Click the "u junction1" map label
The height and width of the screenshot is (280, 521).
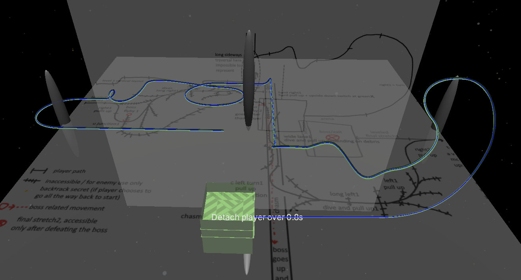(x=106, y=124)
